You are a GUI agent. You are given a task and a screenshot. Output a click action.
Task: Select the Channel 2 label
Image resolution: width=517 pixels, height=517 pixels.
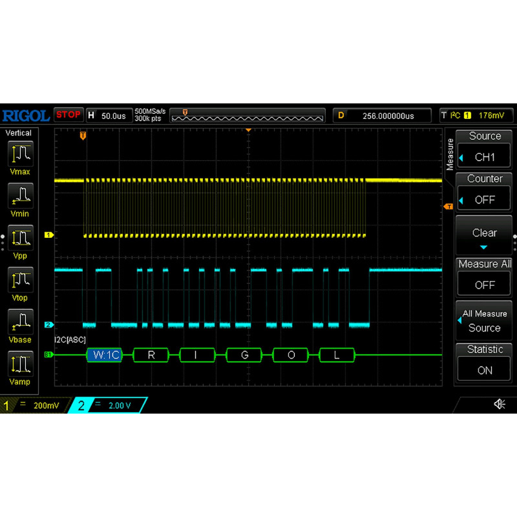(x=79, y=405)
